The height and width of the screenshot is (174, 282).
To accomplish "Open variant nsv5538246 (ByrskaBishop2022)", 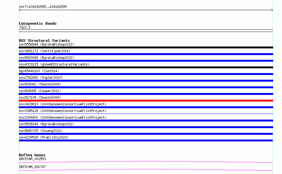I will pos(47,124).
